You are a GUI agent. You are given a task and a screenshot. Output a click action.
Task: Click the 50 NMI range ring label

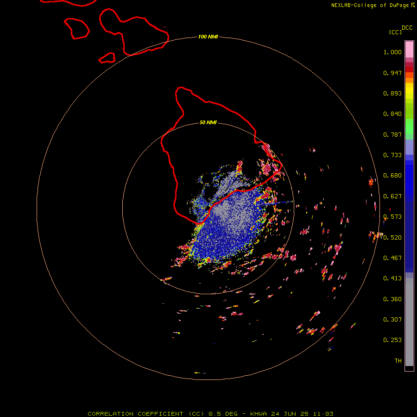pyautogui.click(x=208, y=122)
